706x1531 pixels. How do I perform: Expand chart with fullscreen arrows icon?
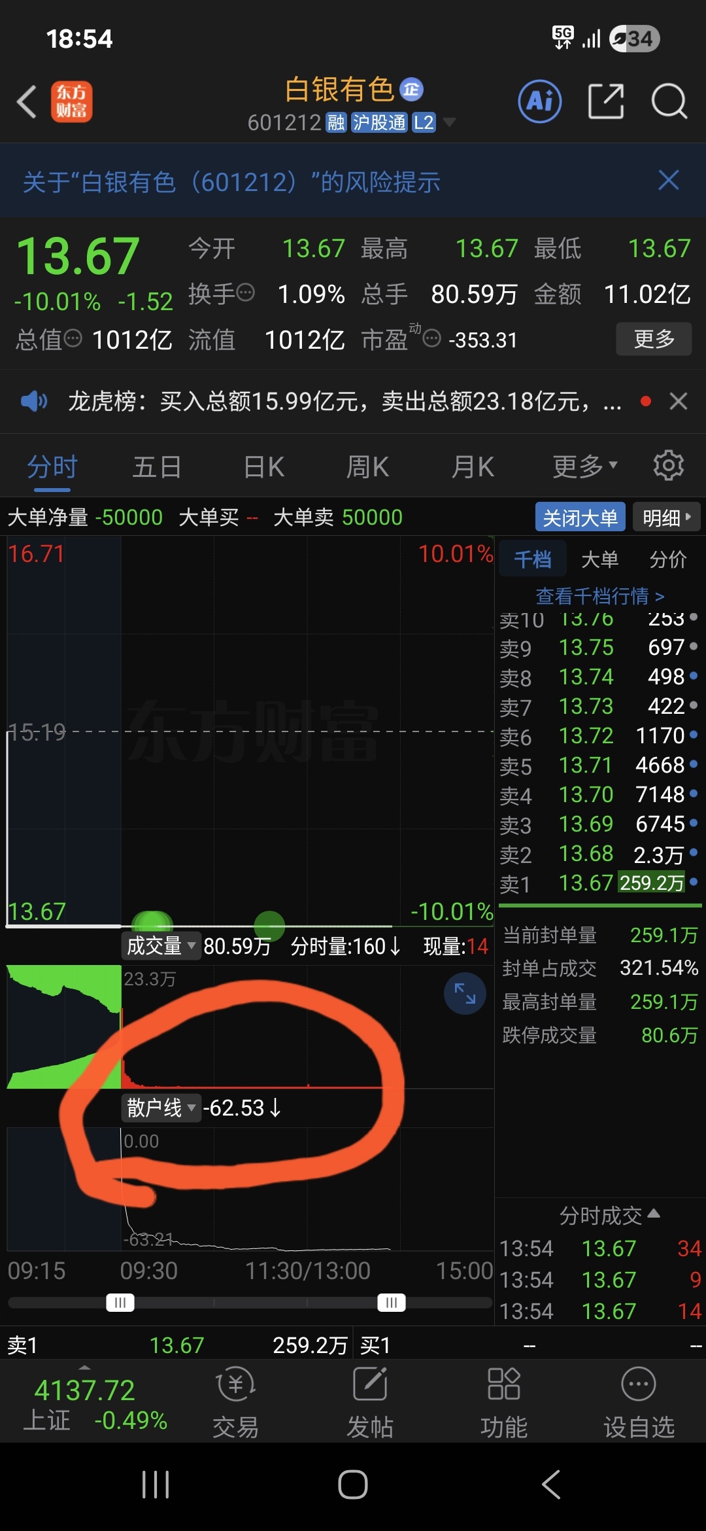point(465,994)
